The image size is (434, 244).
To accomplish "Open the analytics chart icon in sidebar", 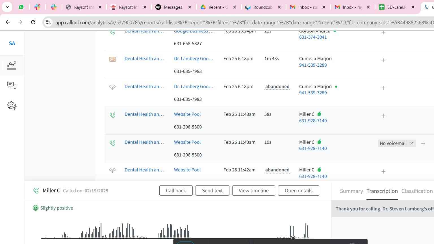I will click(x=12, y=66).
